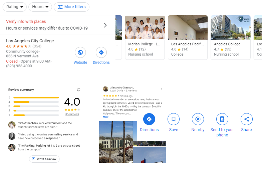Click avatar beside 'counseling service' snippet
The image size is (262, 179).
click(x=12, y=136)
